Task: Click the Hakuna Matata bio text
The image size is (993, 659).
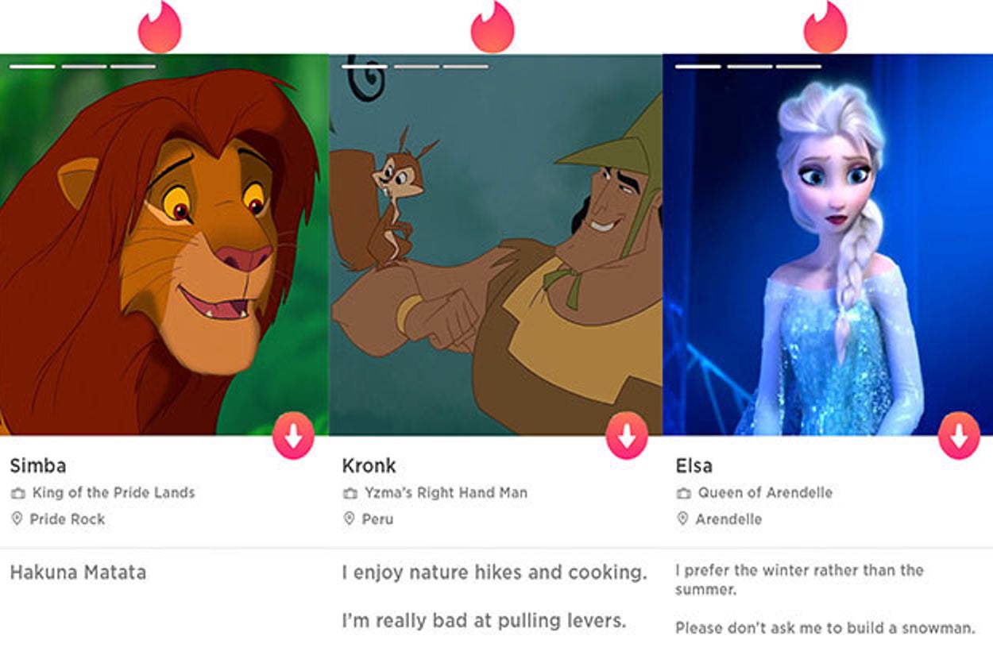Action: pos(78,572)
